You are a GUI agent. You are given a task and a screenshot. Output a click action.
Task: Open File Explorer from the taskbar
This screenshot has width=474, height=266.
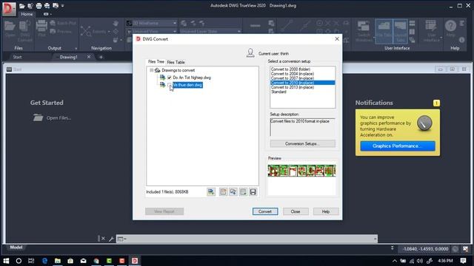click(58, 261)
